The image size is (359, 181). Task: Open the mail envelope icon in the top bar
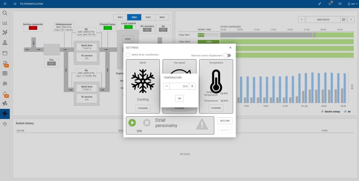(x=340, y=4)
